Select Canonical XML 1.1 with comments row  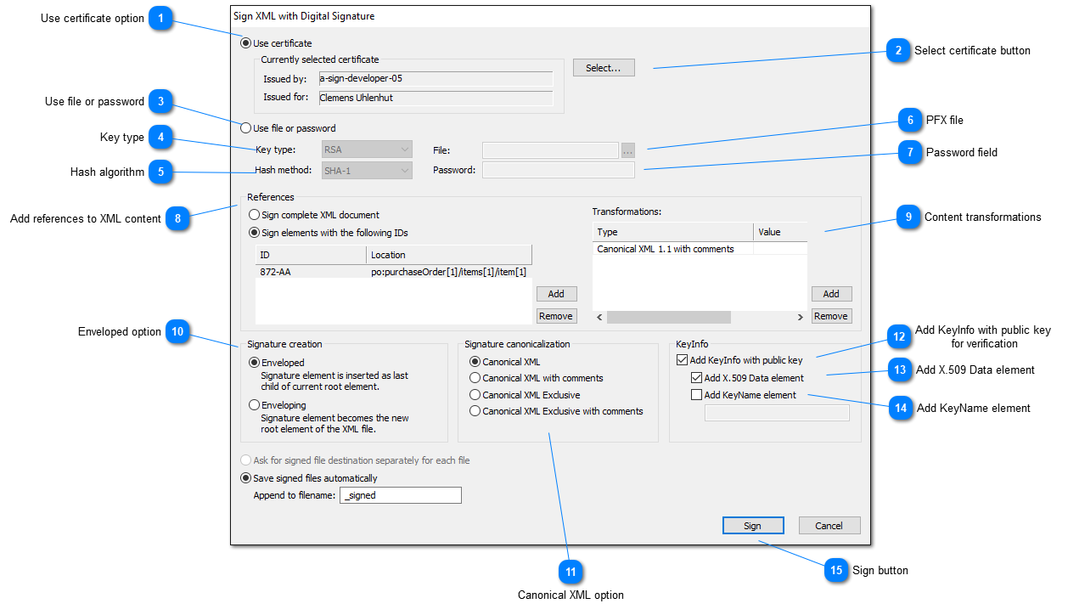[x=700, y=249]
